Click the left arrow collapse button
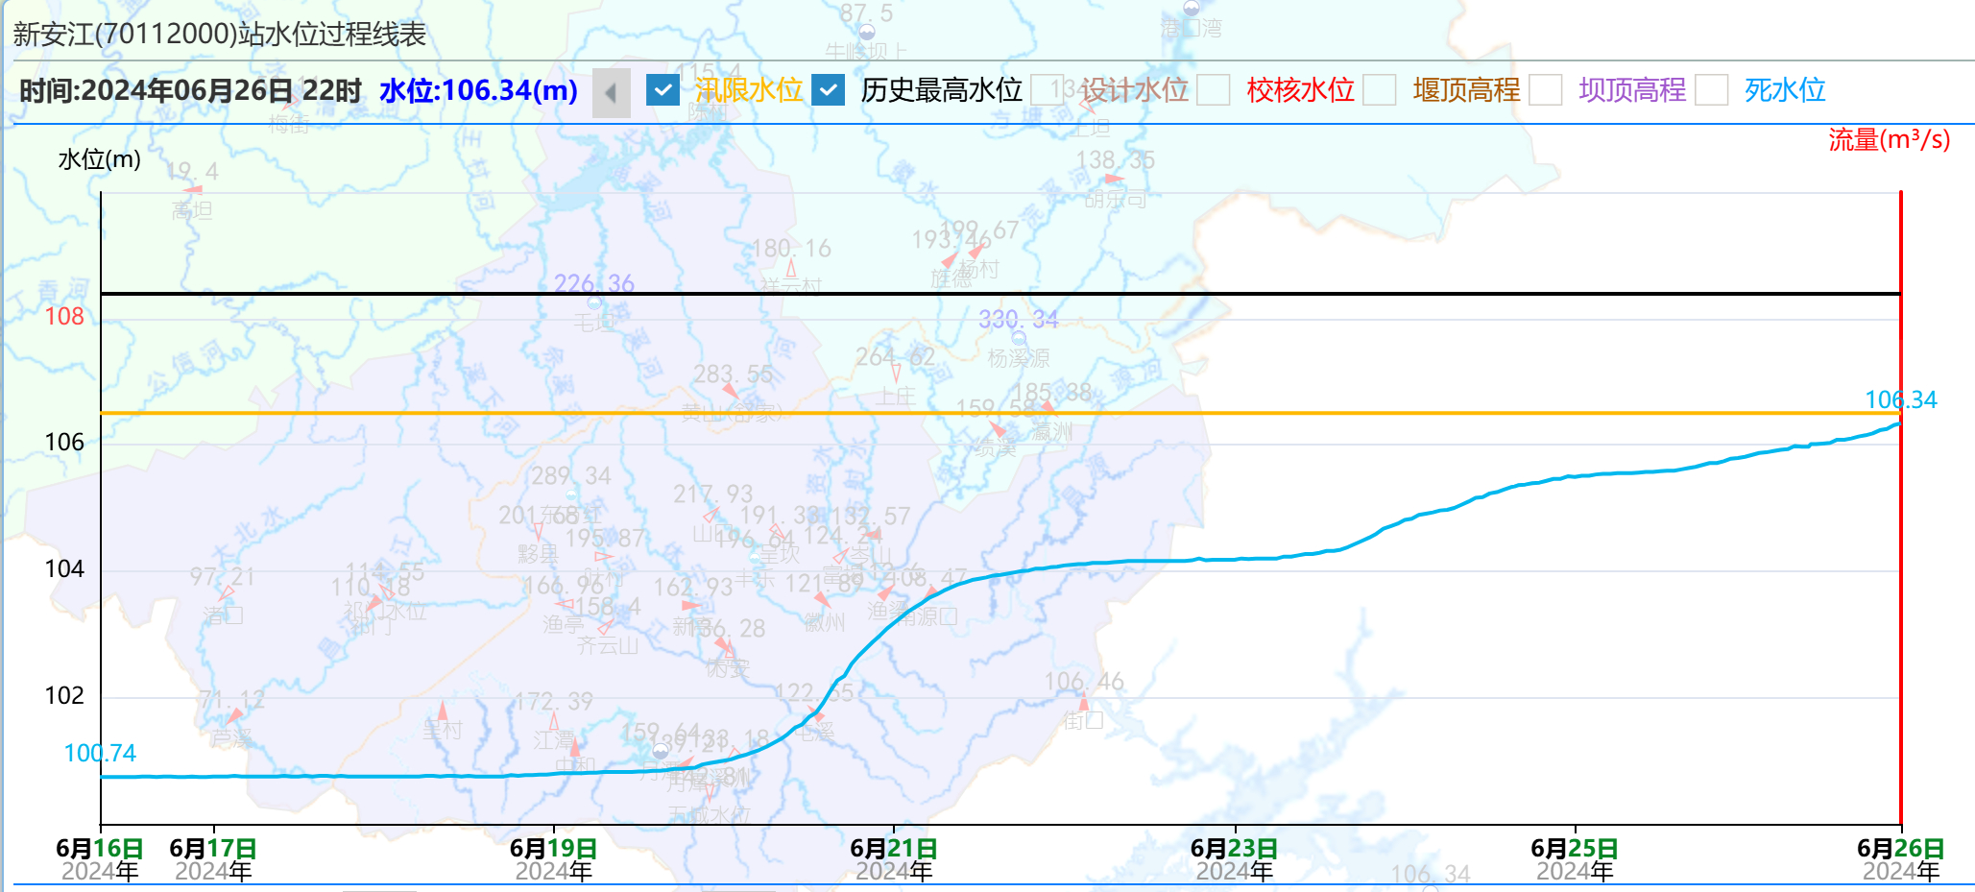Screen dimensions: 1975x892 coord(611,92)
